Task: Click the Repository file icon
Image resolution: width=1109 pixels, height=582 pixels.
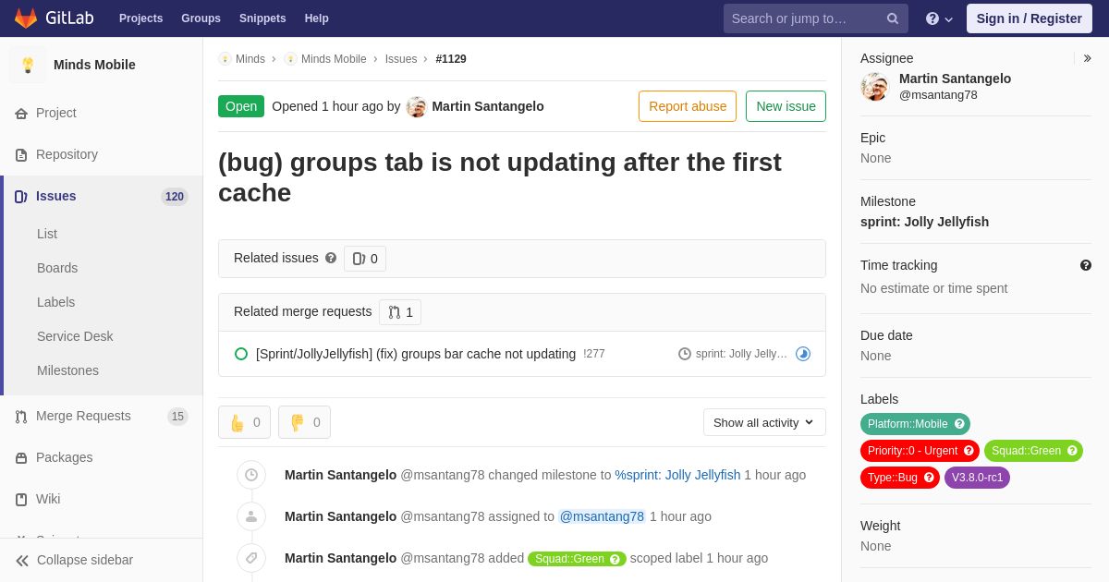Action: (x=21, y=155)
